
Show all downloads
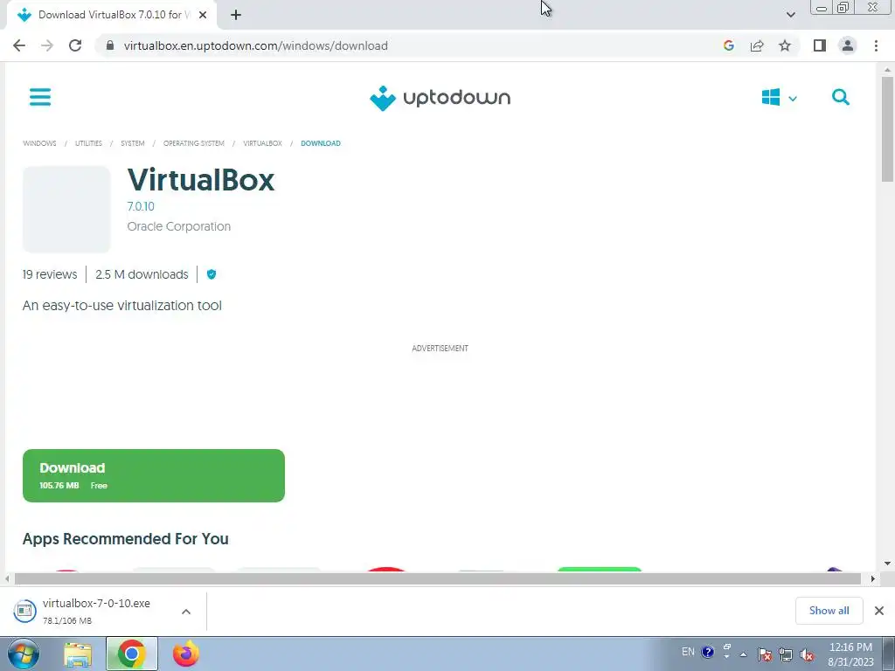(829, 611)
